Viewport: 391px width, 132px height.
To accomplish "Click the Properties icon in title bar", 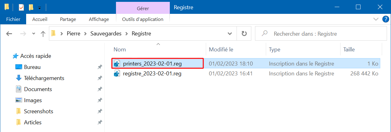I will 21,7.
